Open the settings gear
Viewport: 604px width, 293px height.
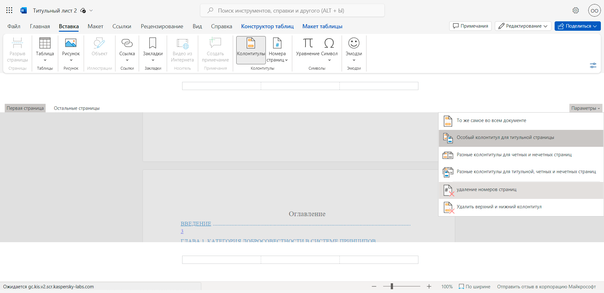[576, 10]
